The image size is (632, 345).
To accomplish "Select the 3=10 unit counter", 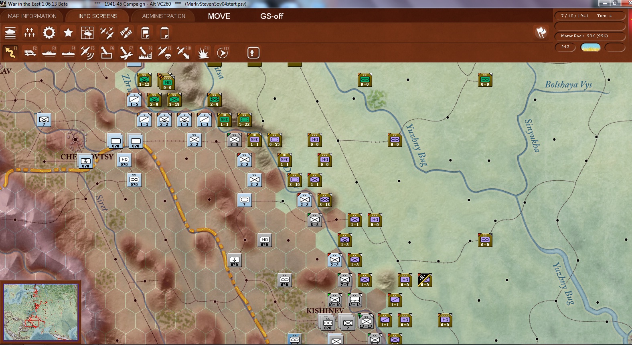I will pos(295,180).
